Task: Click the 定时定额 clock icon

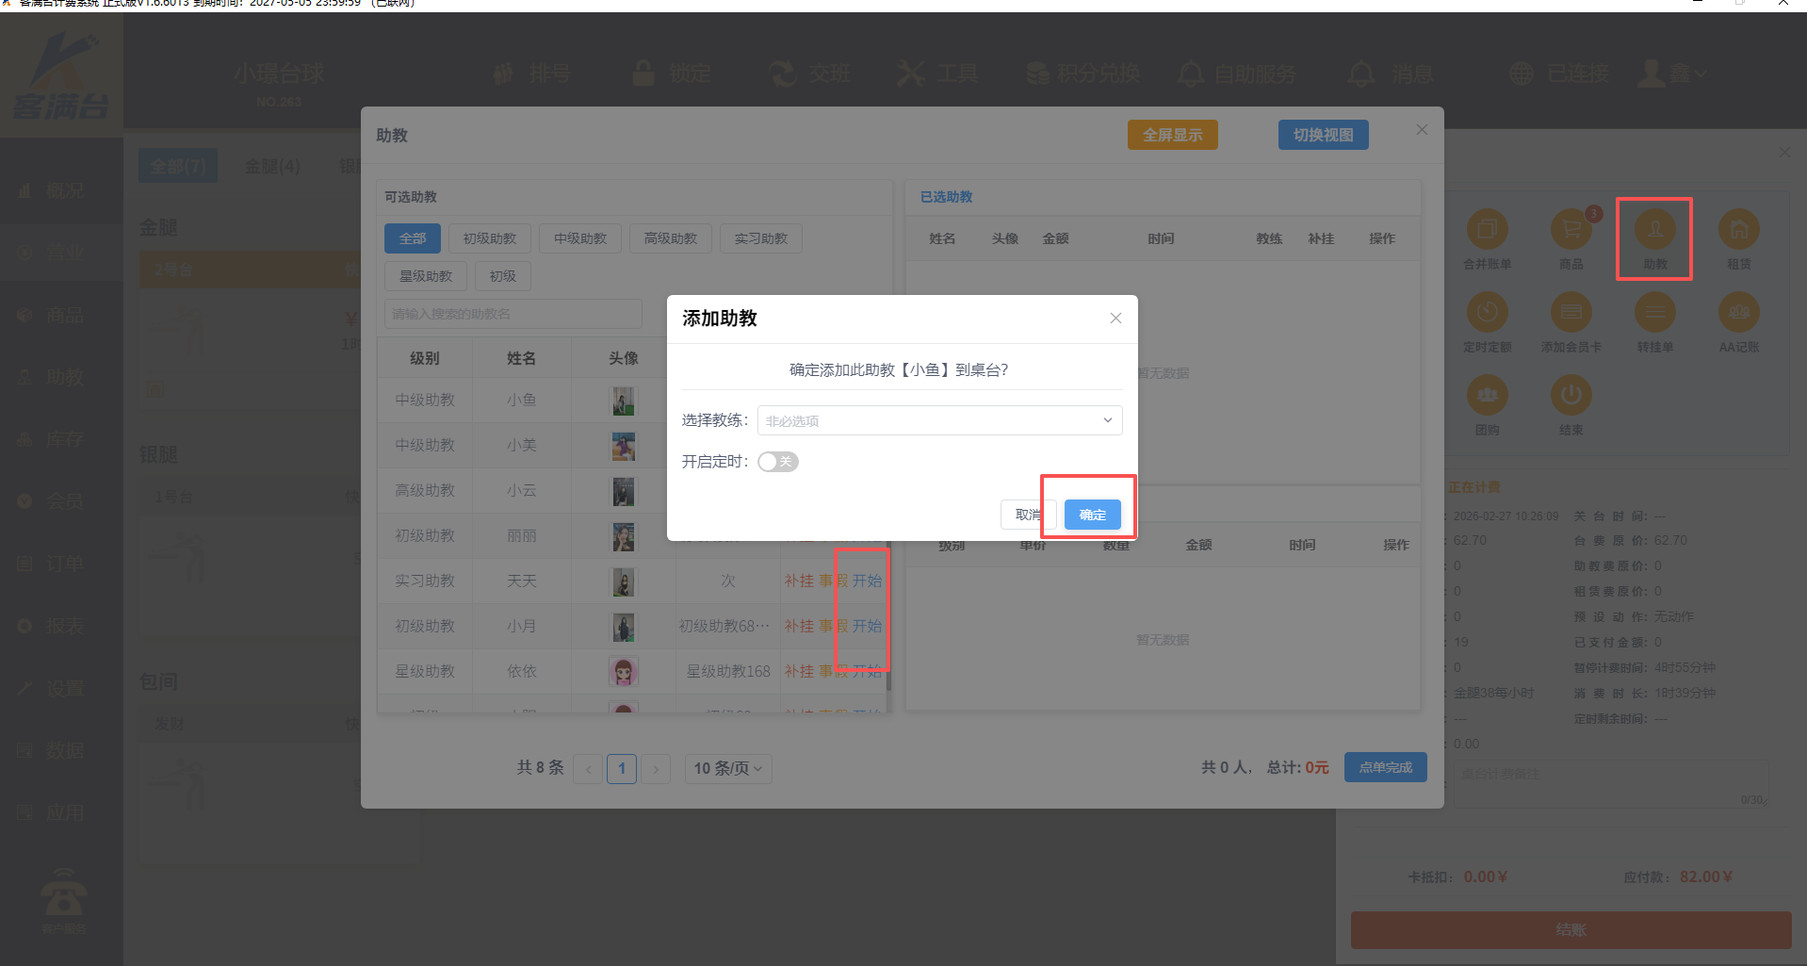Action: click(x=1487, y=313)
